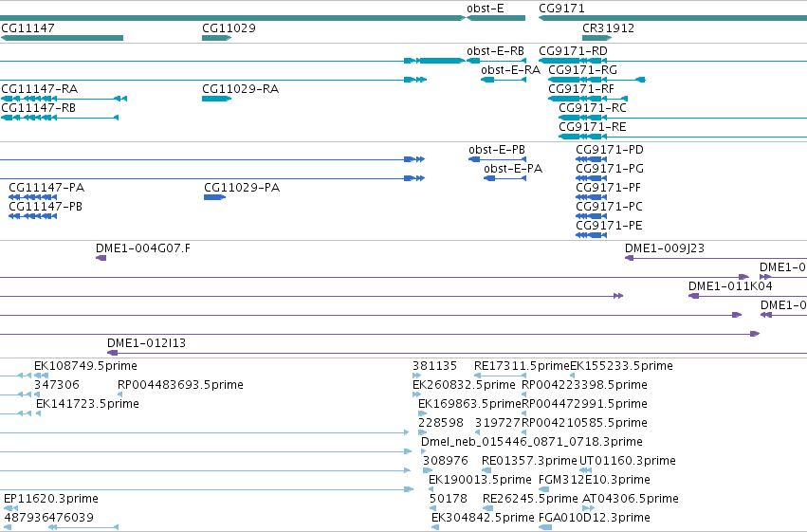Click the CG11147 gene bar glyph
807x532 pixels.
[62, 38]
